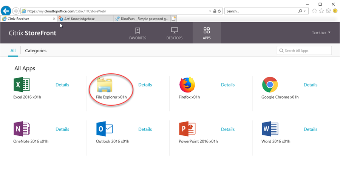The width and height of the screenshot is (340, 170).
Task: Open the Outlook 2016 x01h icon
Action: pos(105,129)
